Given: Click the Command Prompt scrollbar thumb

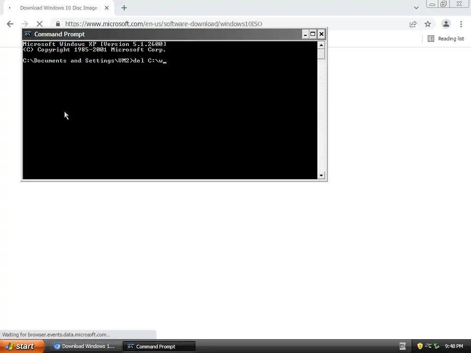Looking at the screenshot, I should [x=321, y=54].
